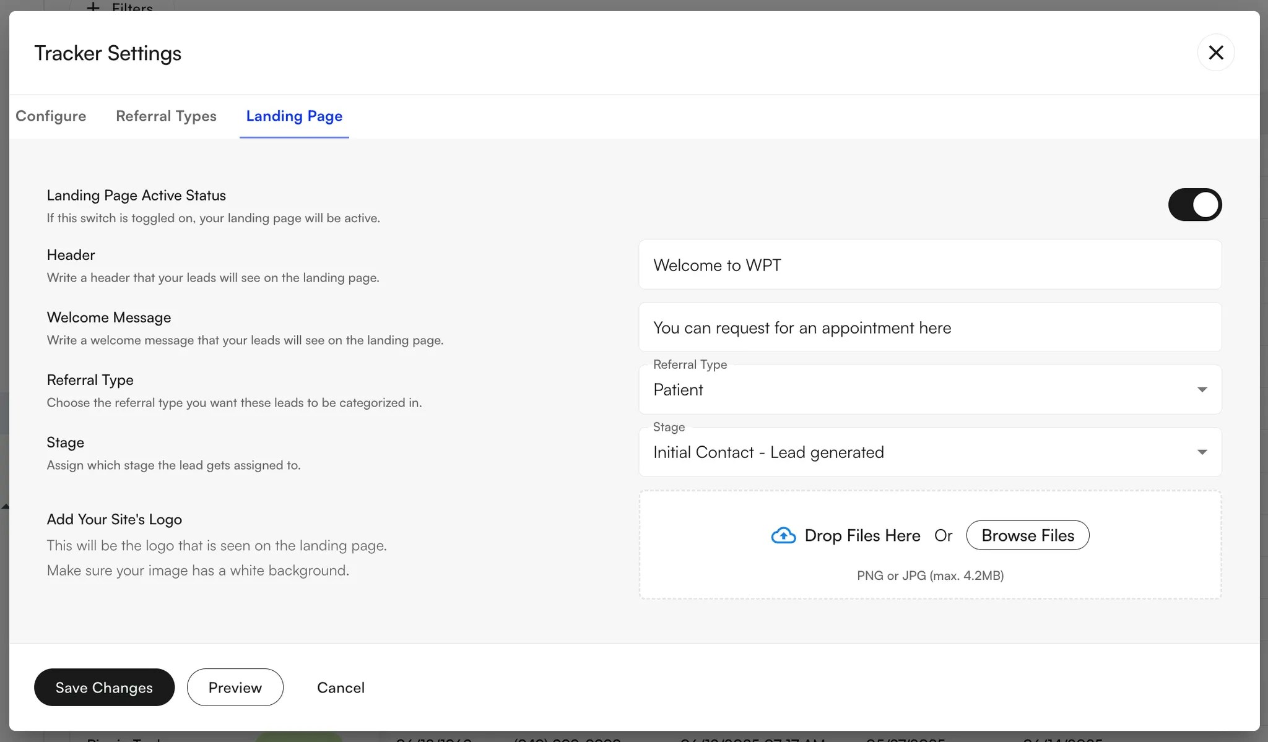Viewport: 1268px width, 742px height.
Task: Click the welcome message input field
Action: tap(929, 327)
